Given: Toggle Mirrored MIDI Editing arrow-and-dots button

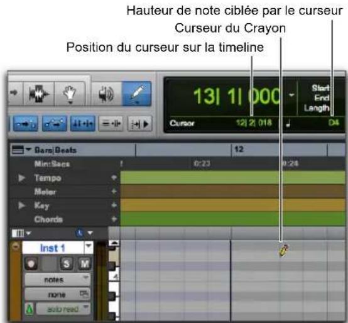Looking at the screenshot, I should pos(25,123).
